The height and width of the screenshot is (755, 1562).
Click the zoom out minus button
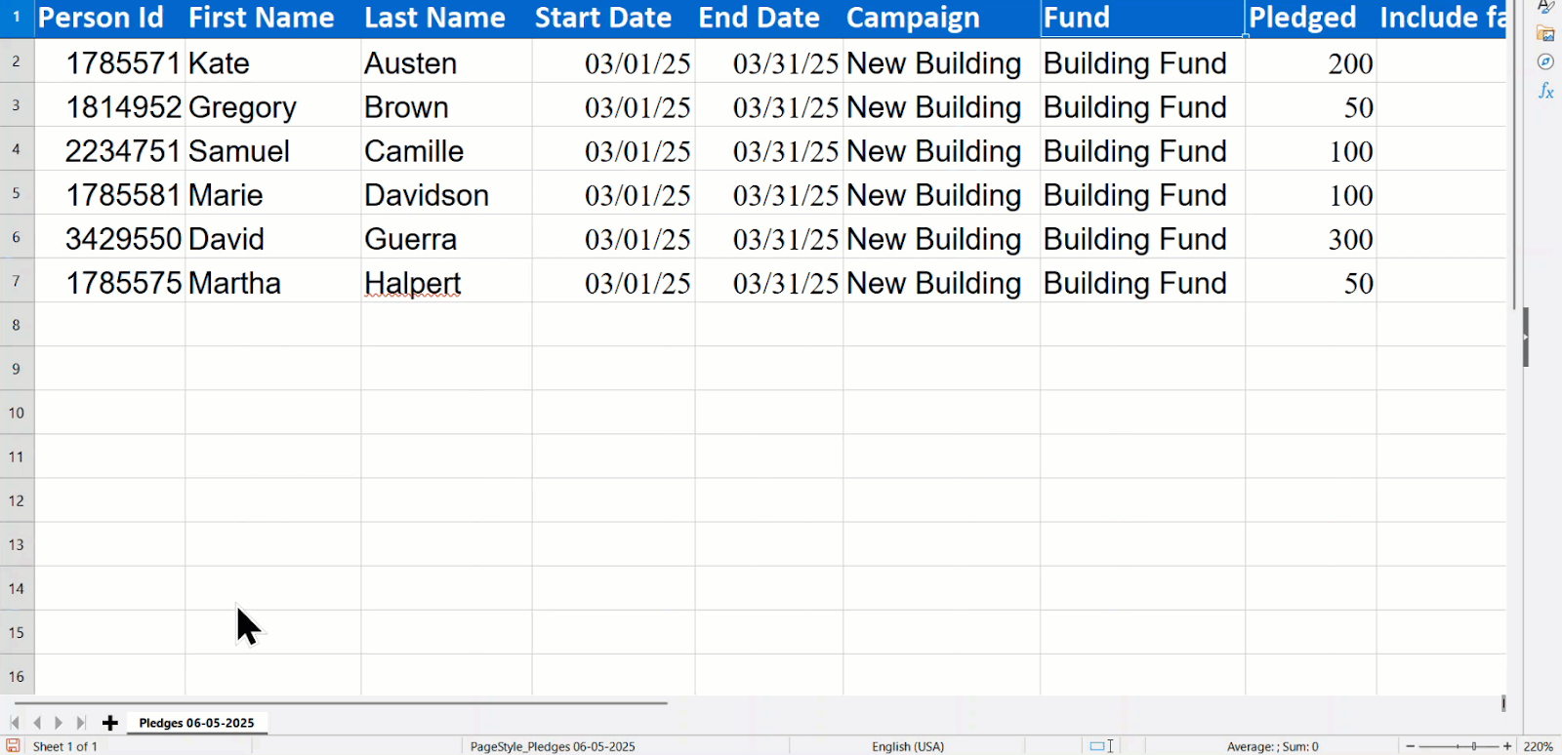click(1411, 746)
